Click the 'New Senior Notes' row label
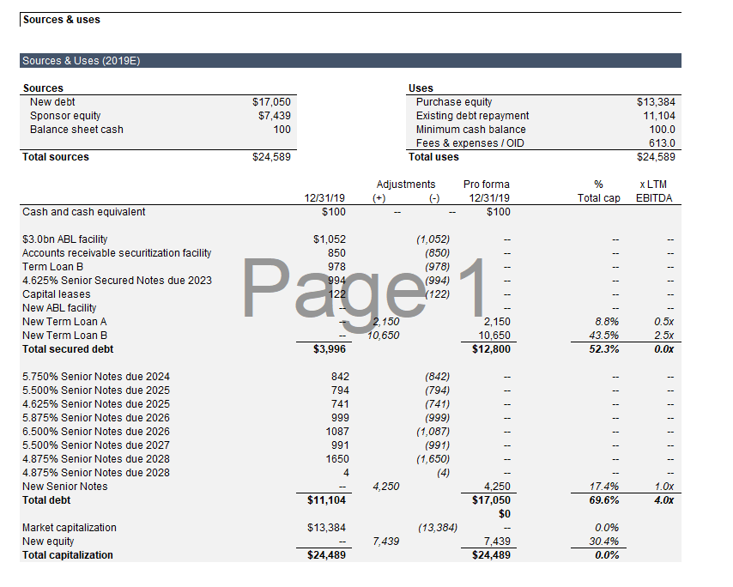 [64, 487]
